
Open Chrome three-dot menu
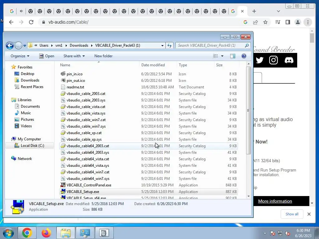coord(308,22)
